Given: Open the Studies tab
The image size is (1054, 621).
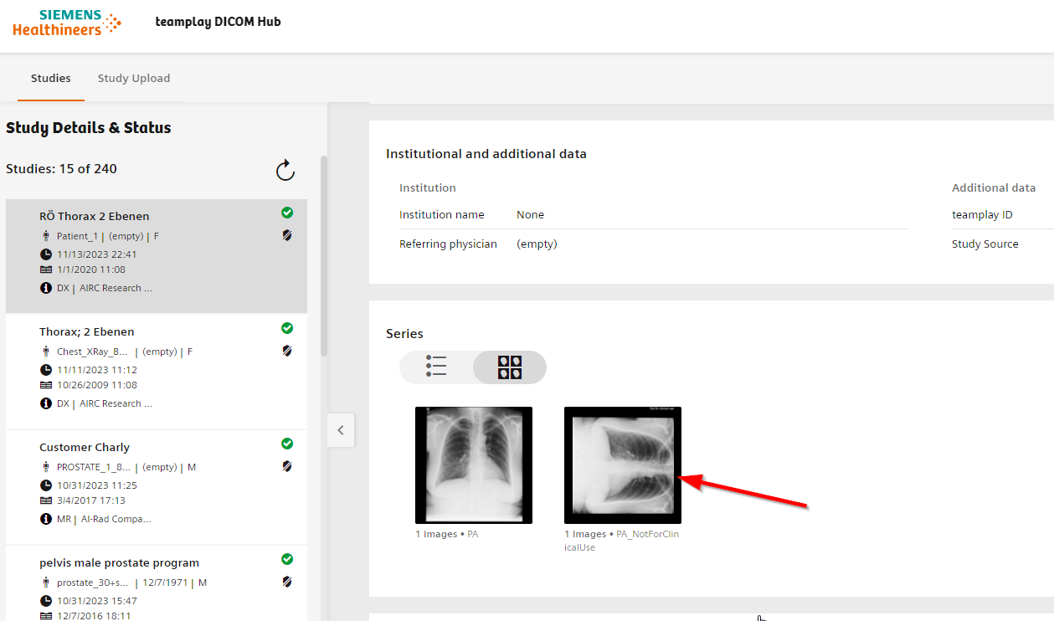Looking at the screenshot, I should click(x=50, y=78).
